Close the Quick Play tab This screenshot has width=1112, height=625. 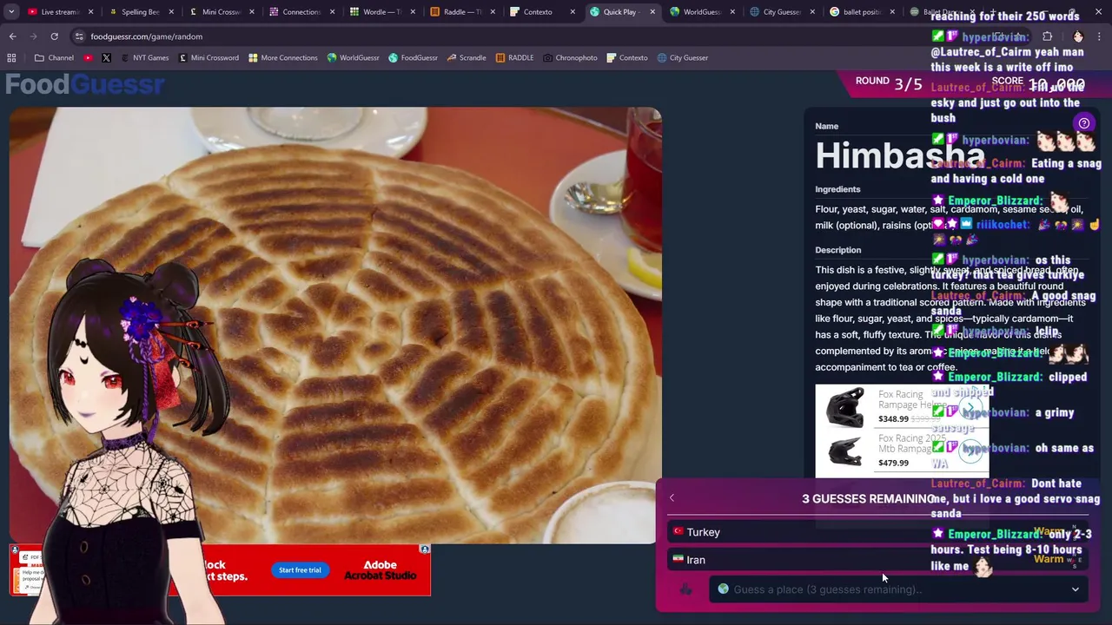coord(652,12)
